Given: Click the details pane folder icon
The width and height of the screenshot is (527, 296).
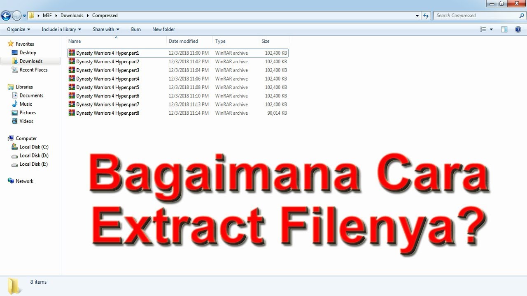Looking at the screenshot, I should (x=14, y=286).
